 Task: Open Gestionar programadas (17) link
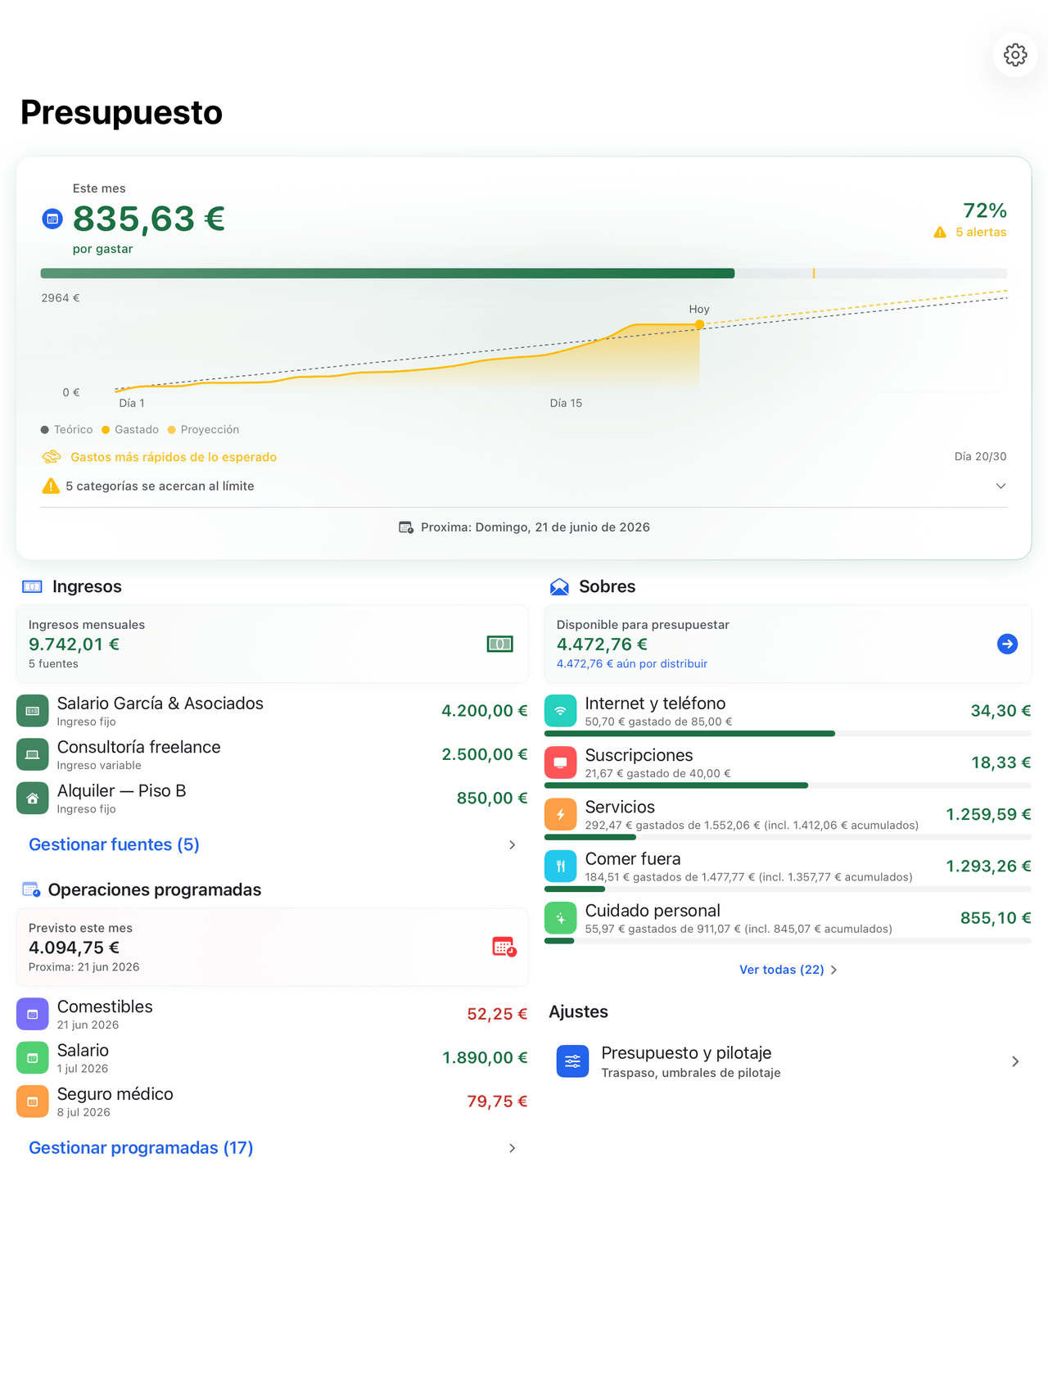pos(141,1148)
